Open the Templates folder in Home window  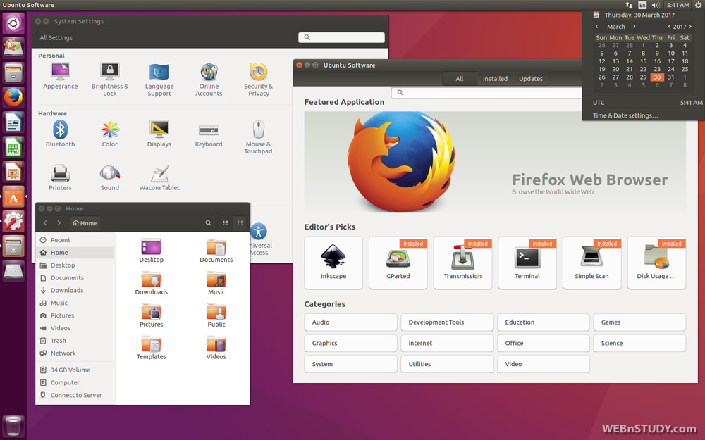pos(151,348)
